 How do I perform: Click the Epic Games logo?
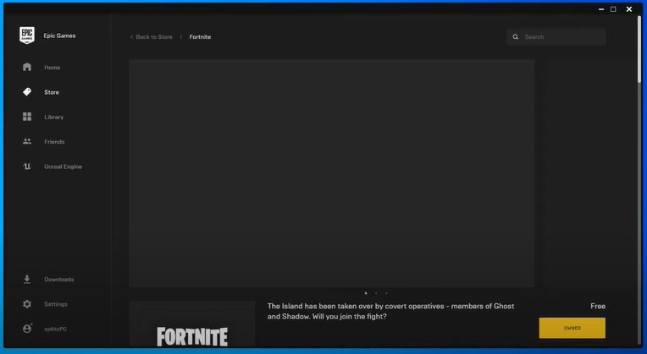27,35
